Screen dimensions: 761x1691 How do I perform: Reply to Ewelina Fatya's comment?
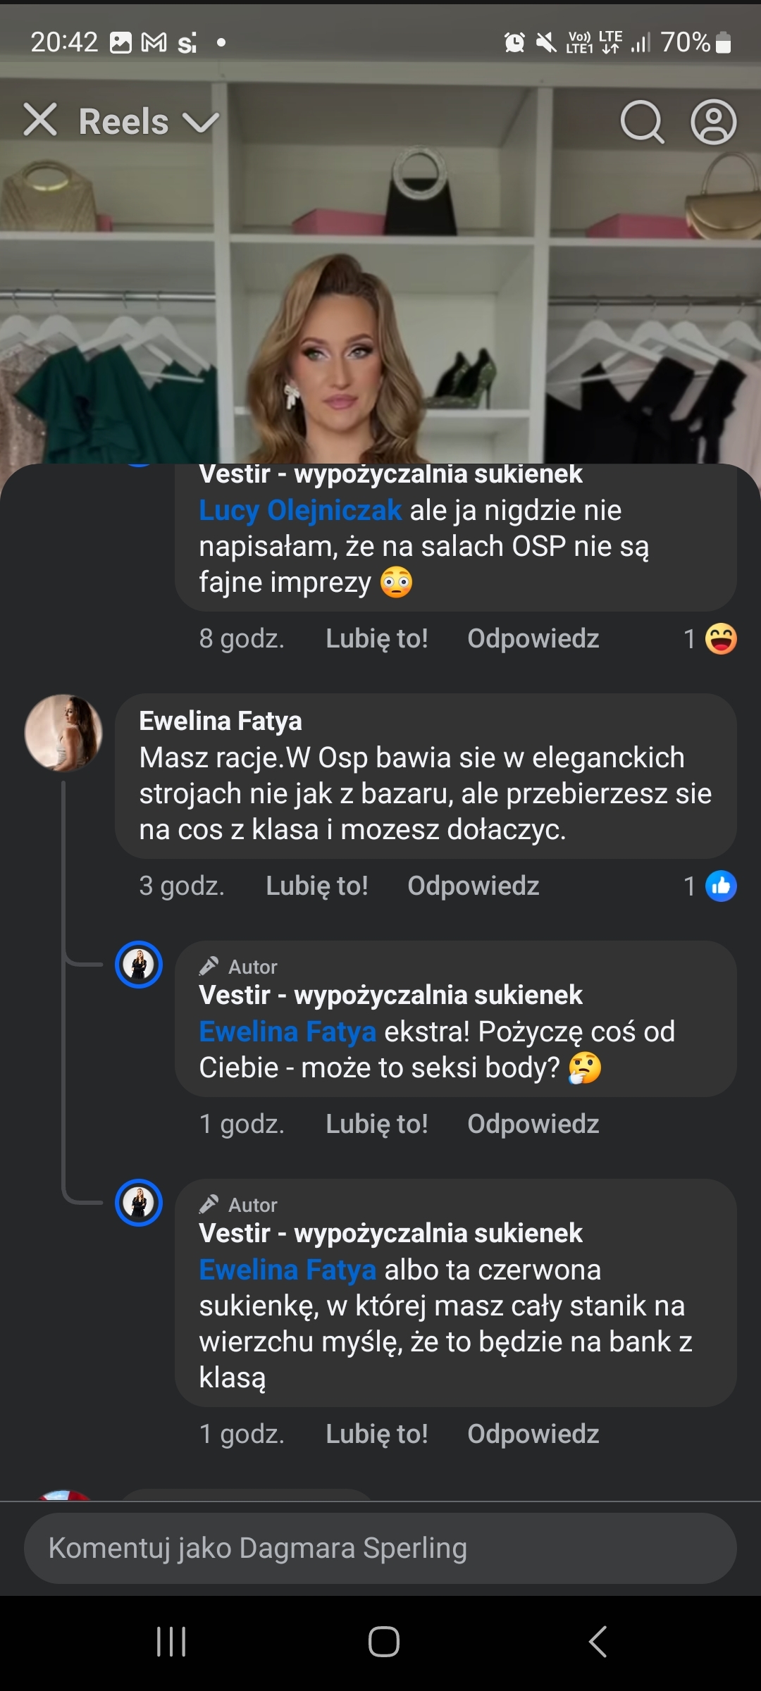473,886
